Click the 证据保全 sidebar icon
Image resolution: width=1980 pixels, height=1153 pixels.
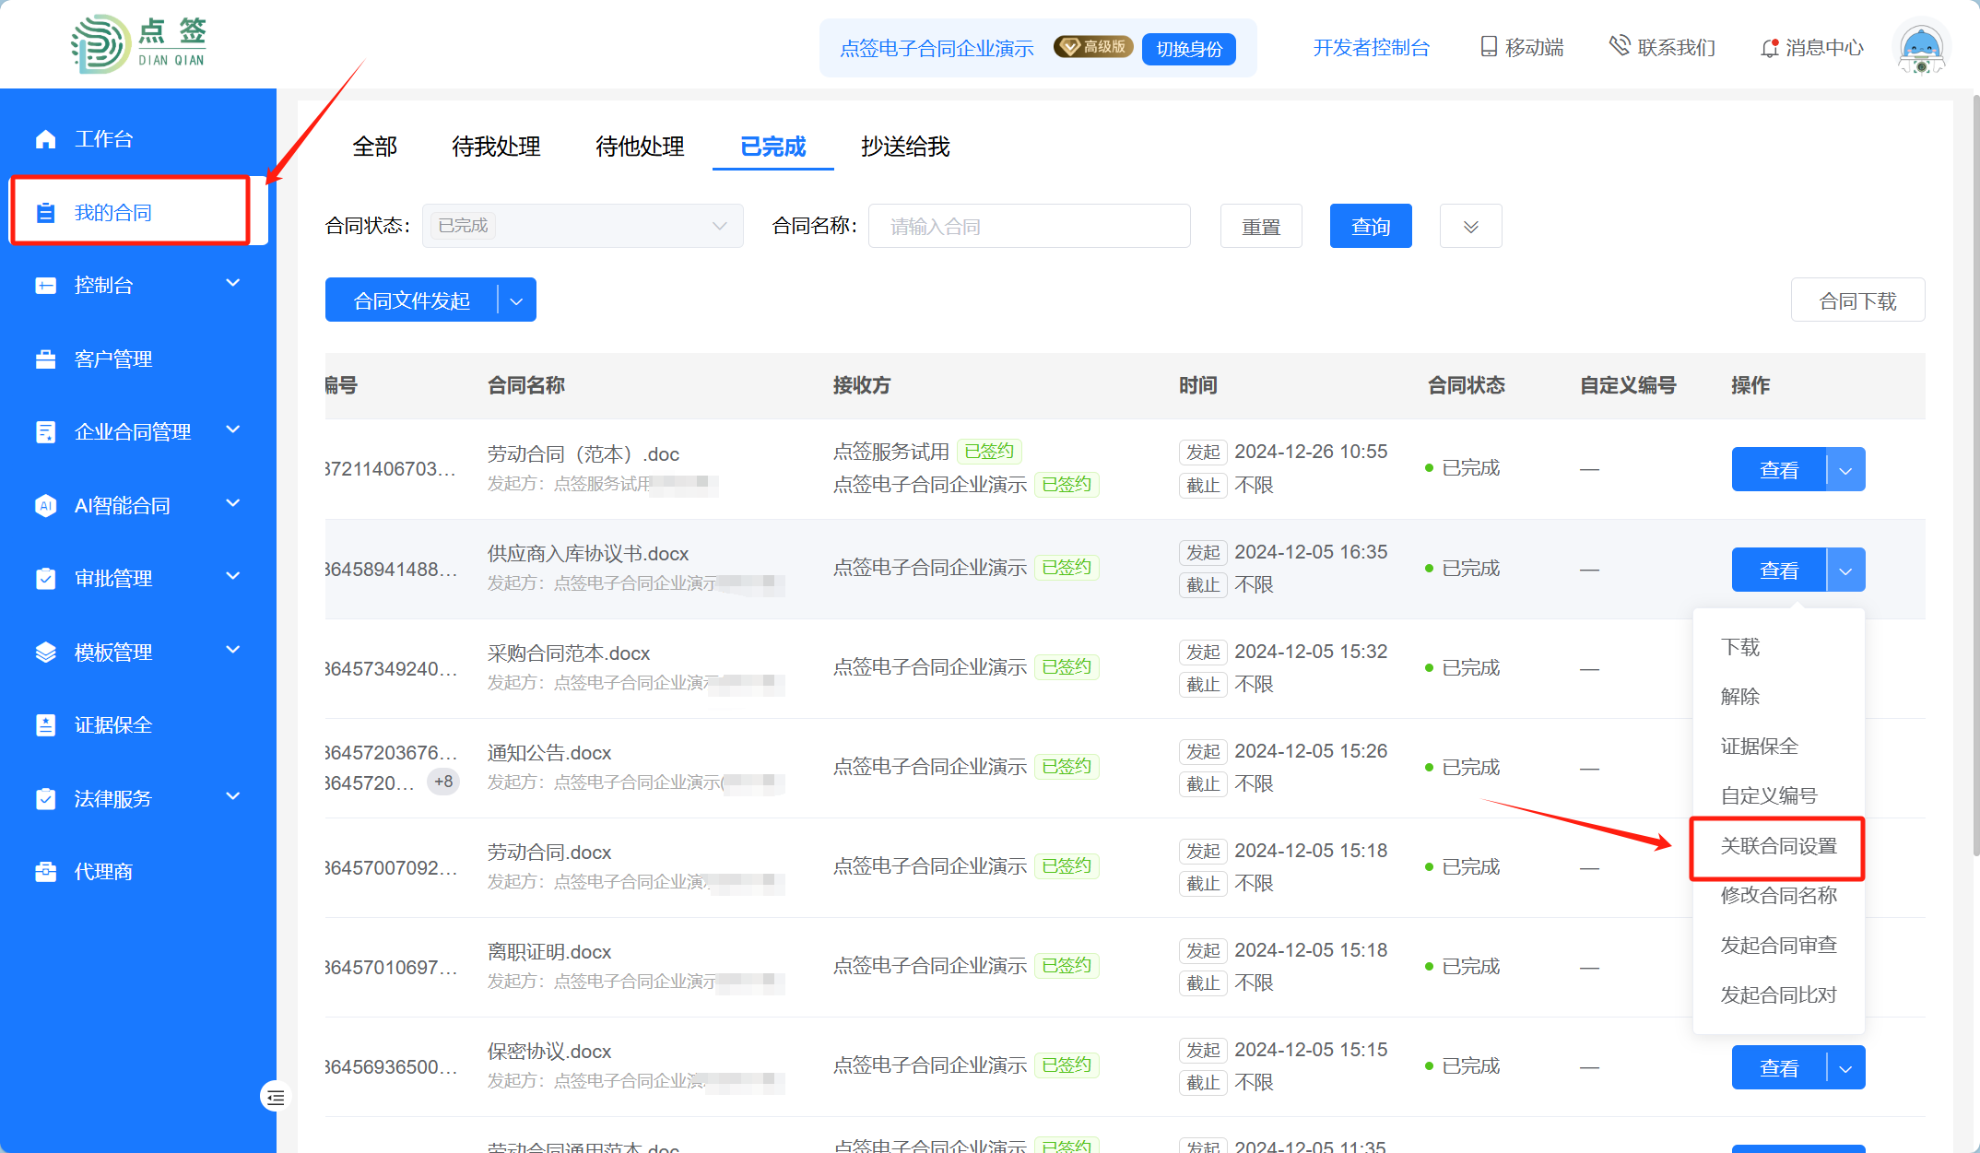pyautogui.click(x=46, y=725)
